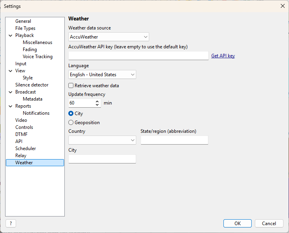This screenshot has height=233, width=289.
Task: Select the View settings item
Action: pos(20,71)
